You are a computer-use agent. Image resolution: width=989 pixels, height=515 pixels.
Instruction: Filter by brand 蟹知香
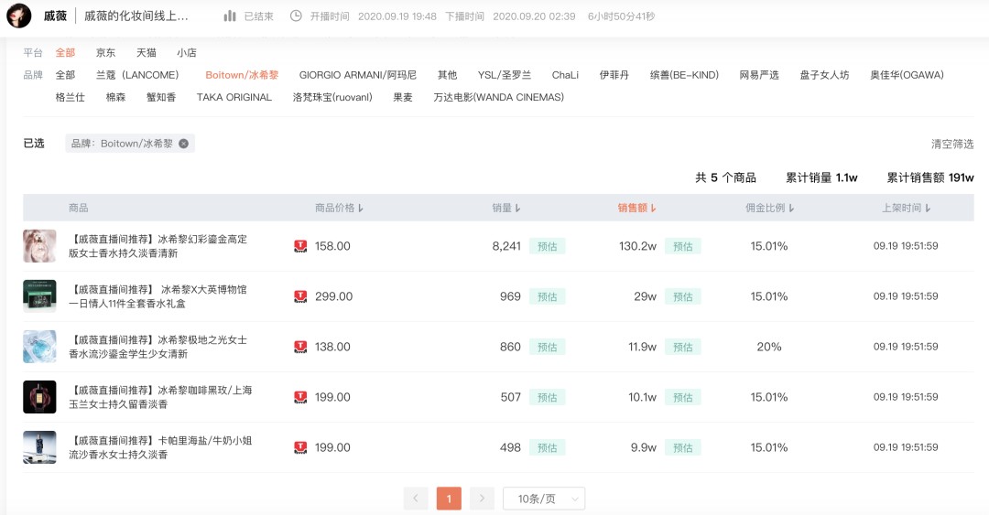tap(161, 97)
